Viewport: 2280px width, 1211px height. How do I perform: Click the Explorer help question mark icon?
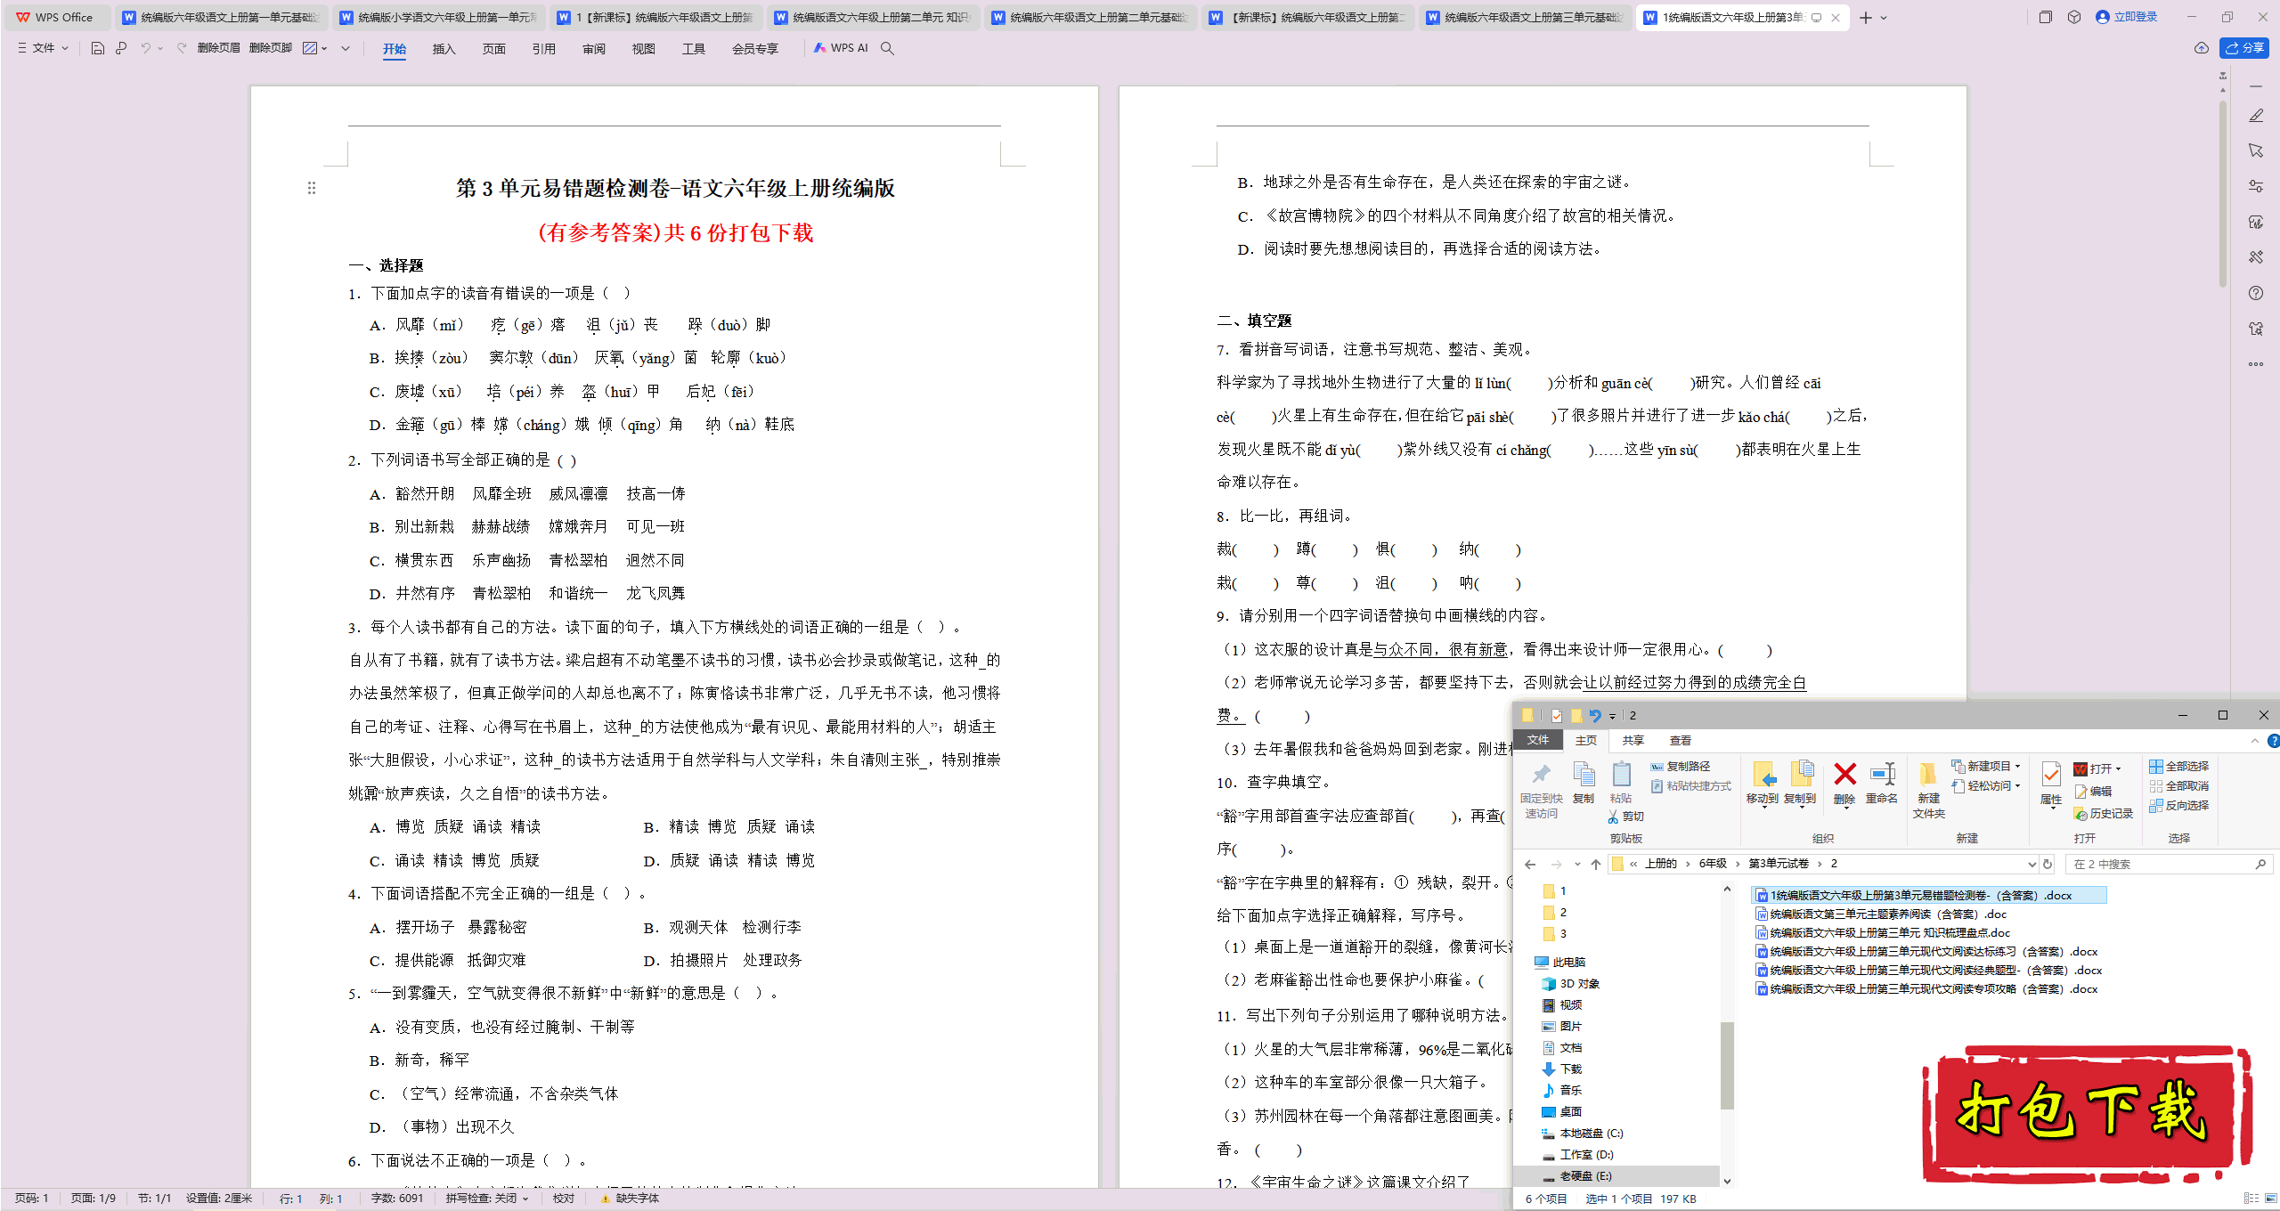pos(2272,741)
